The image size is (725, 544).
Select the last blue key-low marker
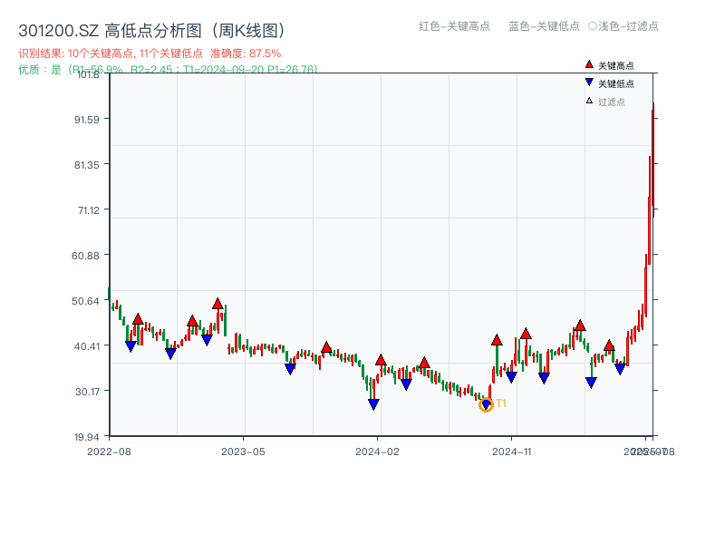tap(620, 369)
